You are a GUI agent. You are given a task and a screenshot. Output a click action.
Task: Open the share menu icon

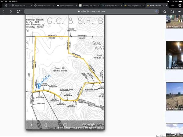(172, 11)
